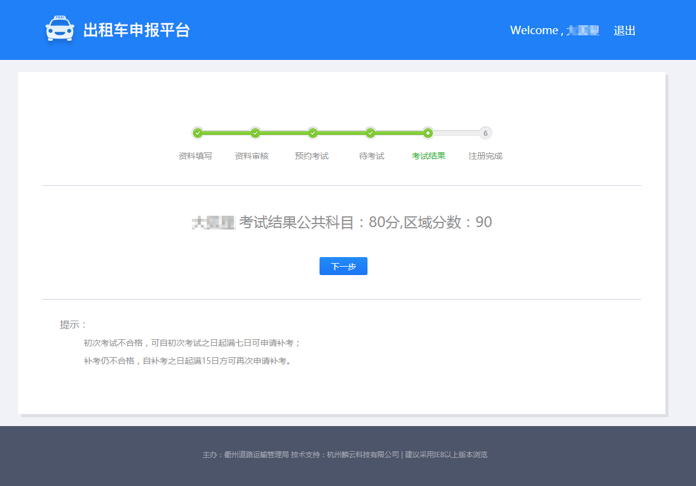Click the step 6 numbered circle

(486, 133)
